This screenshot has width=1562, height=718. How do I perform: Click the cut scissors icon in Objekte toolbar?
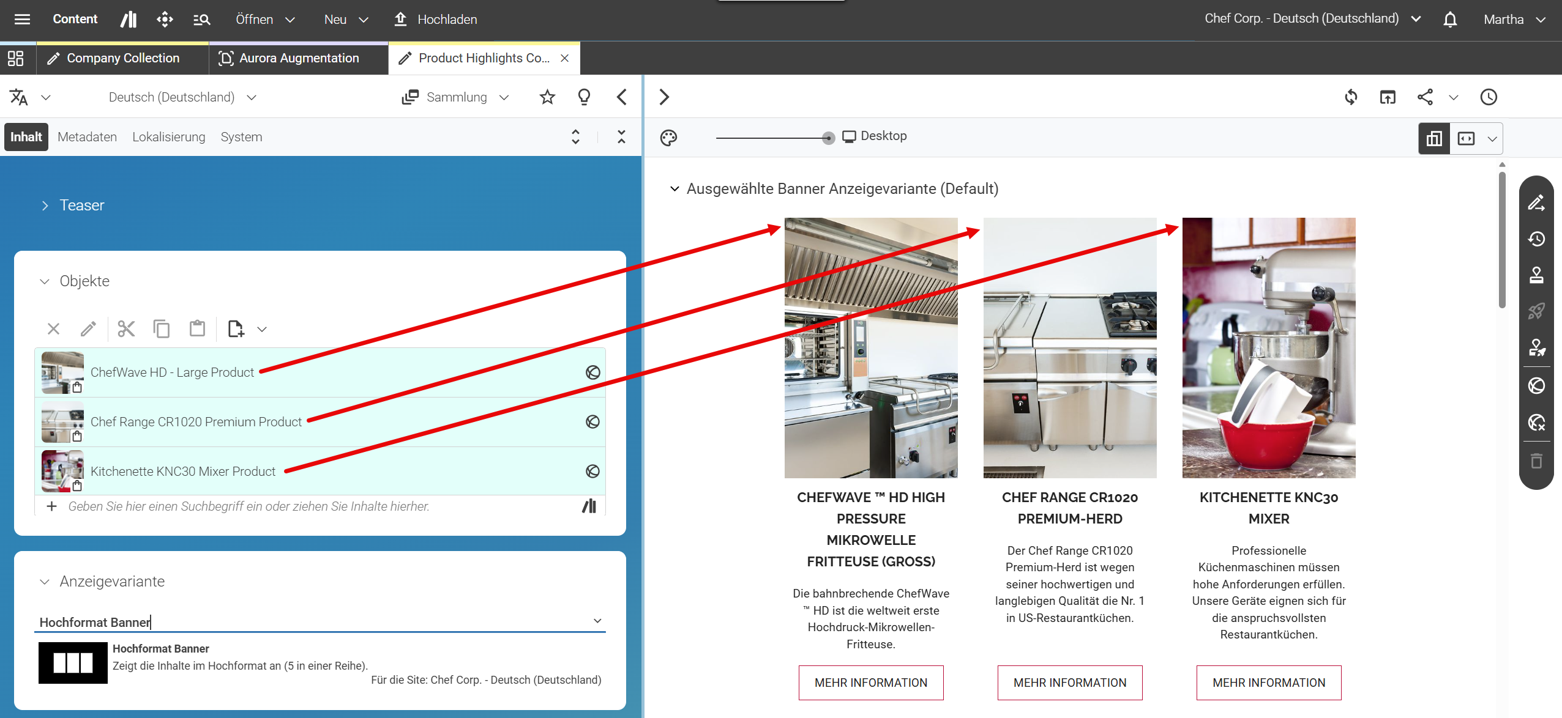126,329
